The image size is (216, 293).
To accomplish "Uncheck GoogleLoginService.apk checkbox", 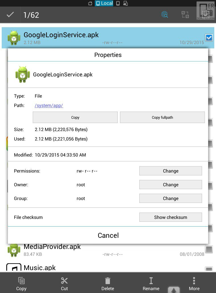I will tap(209, 38).
